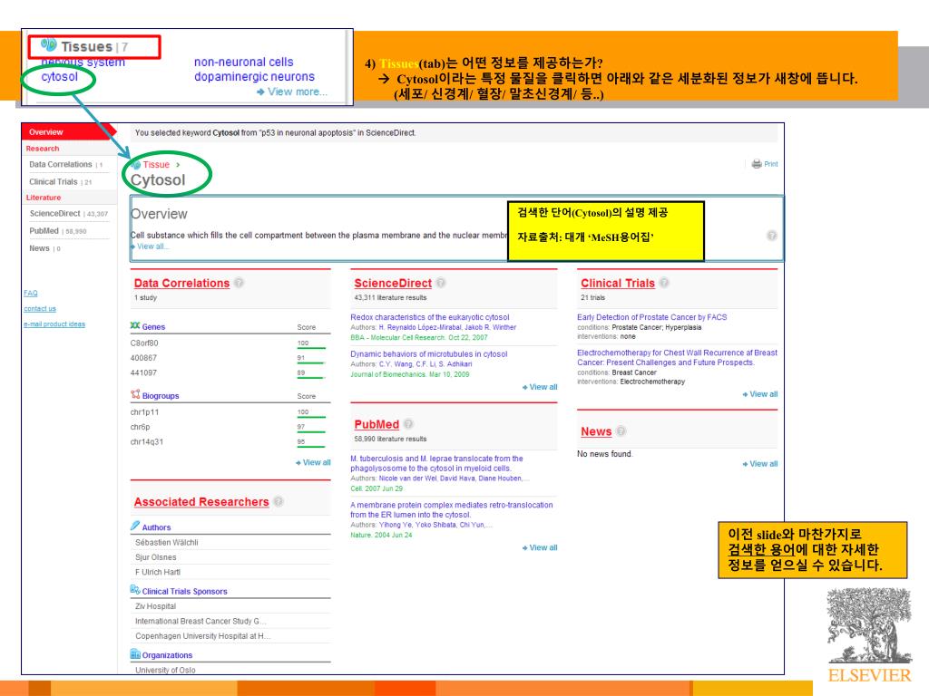Open Data Correlations section heading
Viewport: 929px width, 696px height.
(x=181, y=283)
